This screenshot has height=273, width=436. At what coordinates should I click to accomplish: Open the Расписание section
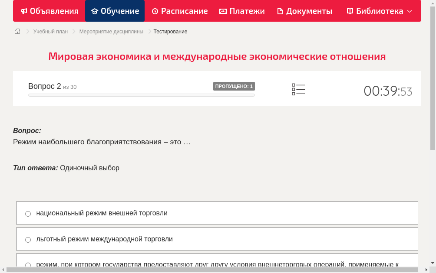click(180, 11)
